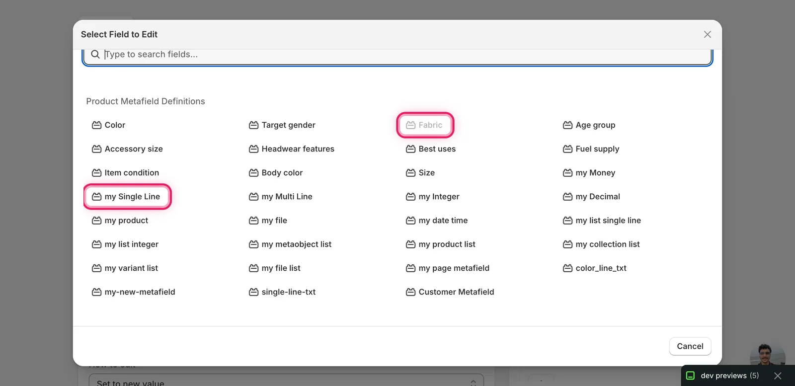Click the icon next to Fuel supply
This screenshot has height=386, width=795.
click(567, 149)
